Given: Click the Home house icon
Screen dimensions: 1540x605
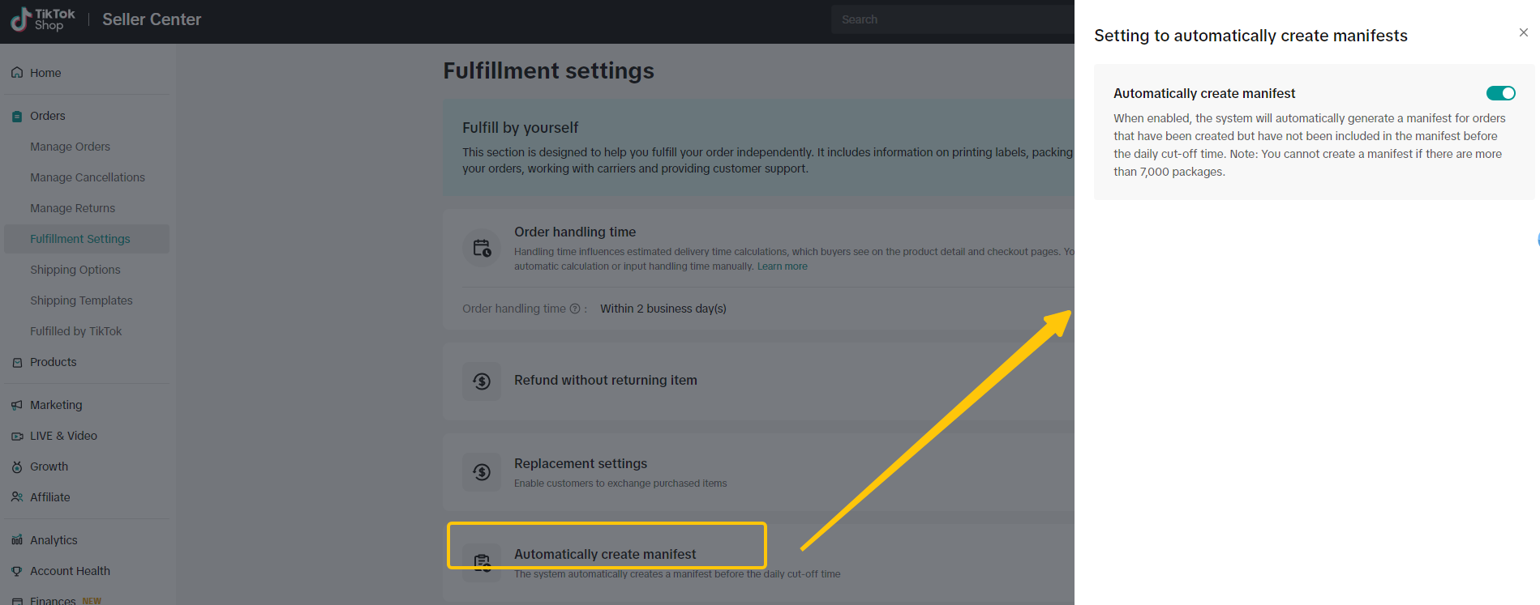Looking at the screenshot, I should (17, 73).
